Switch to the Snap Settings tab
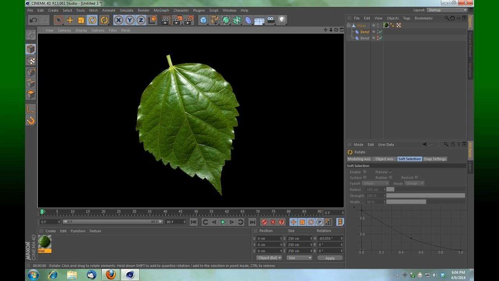Viewport: 499px width, 281px height. [x=435, y=159]
